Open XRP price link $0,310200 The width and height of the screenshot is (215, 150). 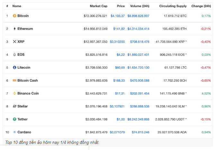pos(117,42)
